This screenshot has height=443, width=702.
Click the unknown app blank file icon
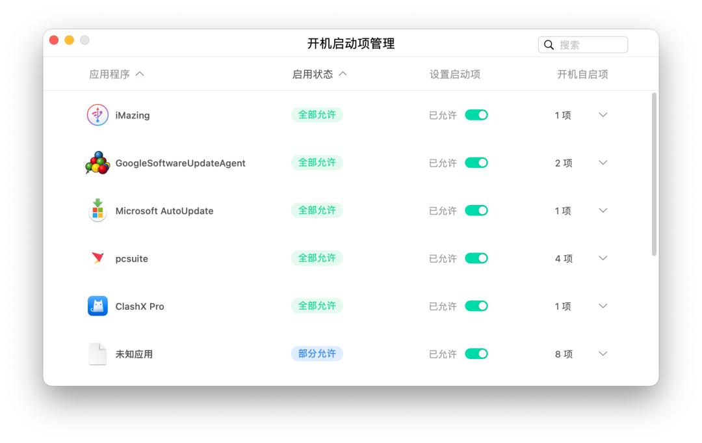97,354
